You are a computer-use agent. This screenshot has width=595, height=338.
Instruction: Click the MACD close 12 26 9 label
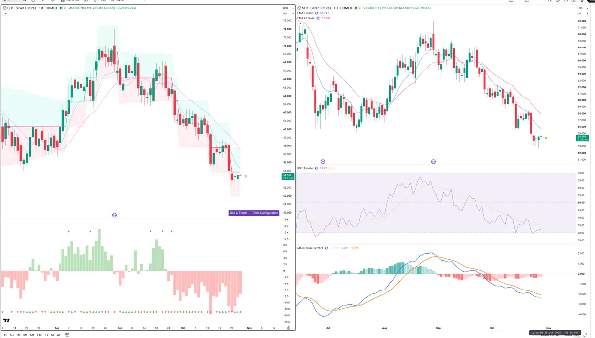click(309, 247)
